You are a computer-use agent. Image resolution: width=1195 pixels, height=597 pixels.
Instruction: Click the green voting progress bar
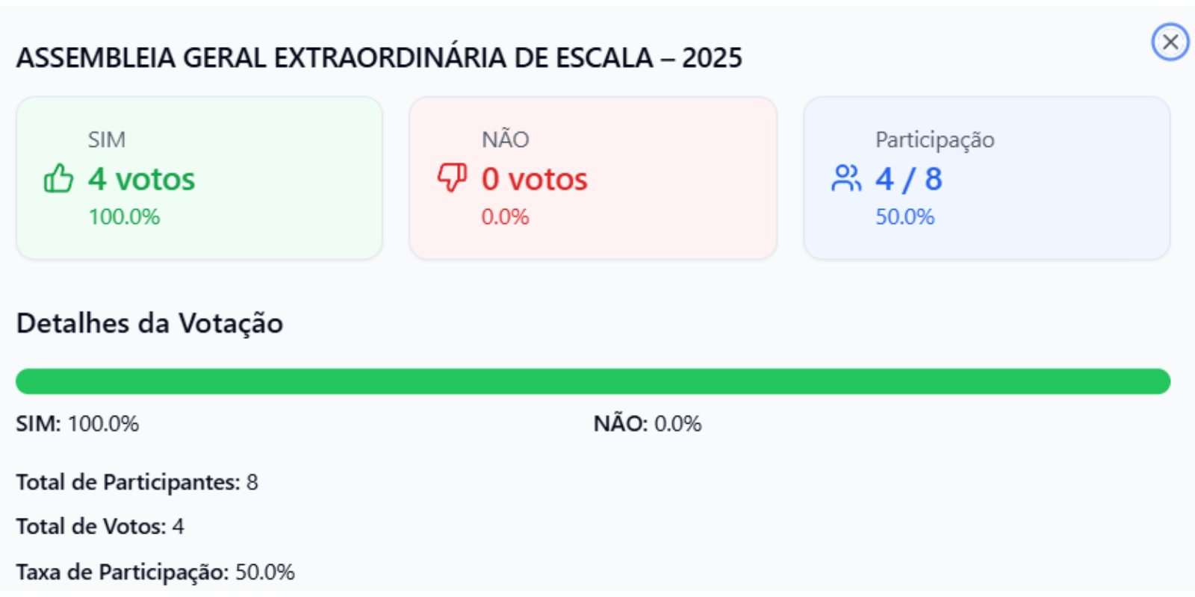[592, 381]
